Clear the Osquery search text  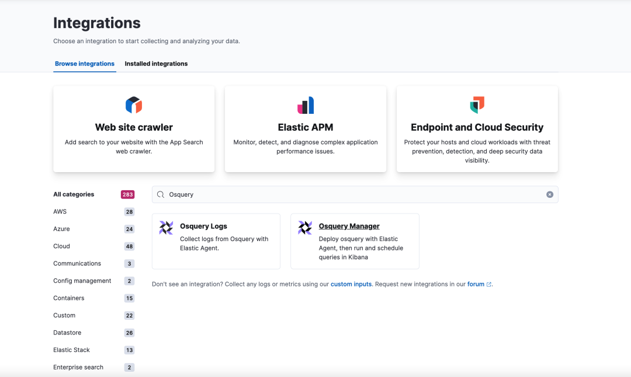coord(550,194)
